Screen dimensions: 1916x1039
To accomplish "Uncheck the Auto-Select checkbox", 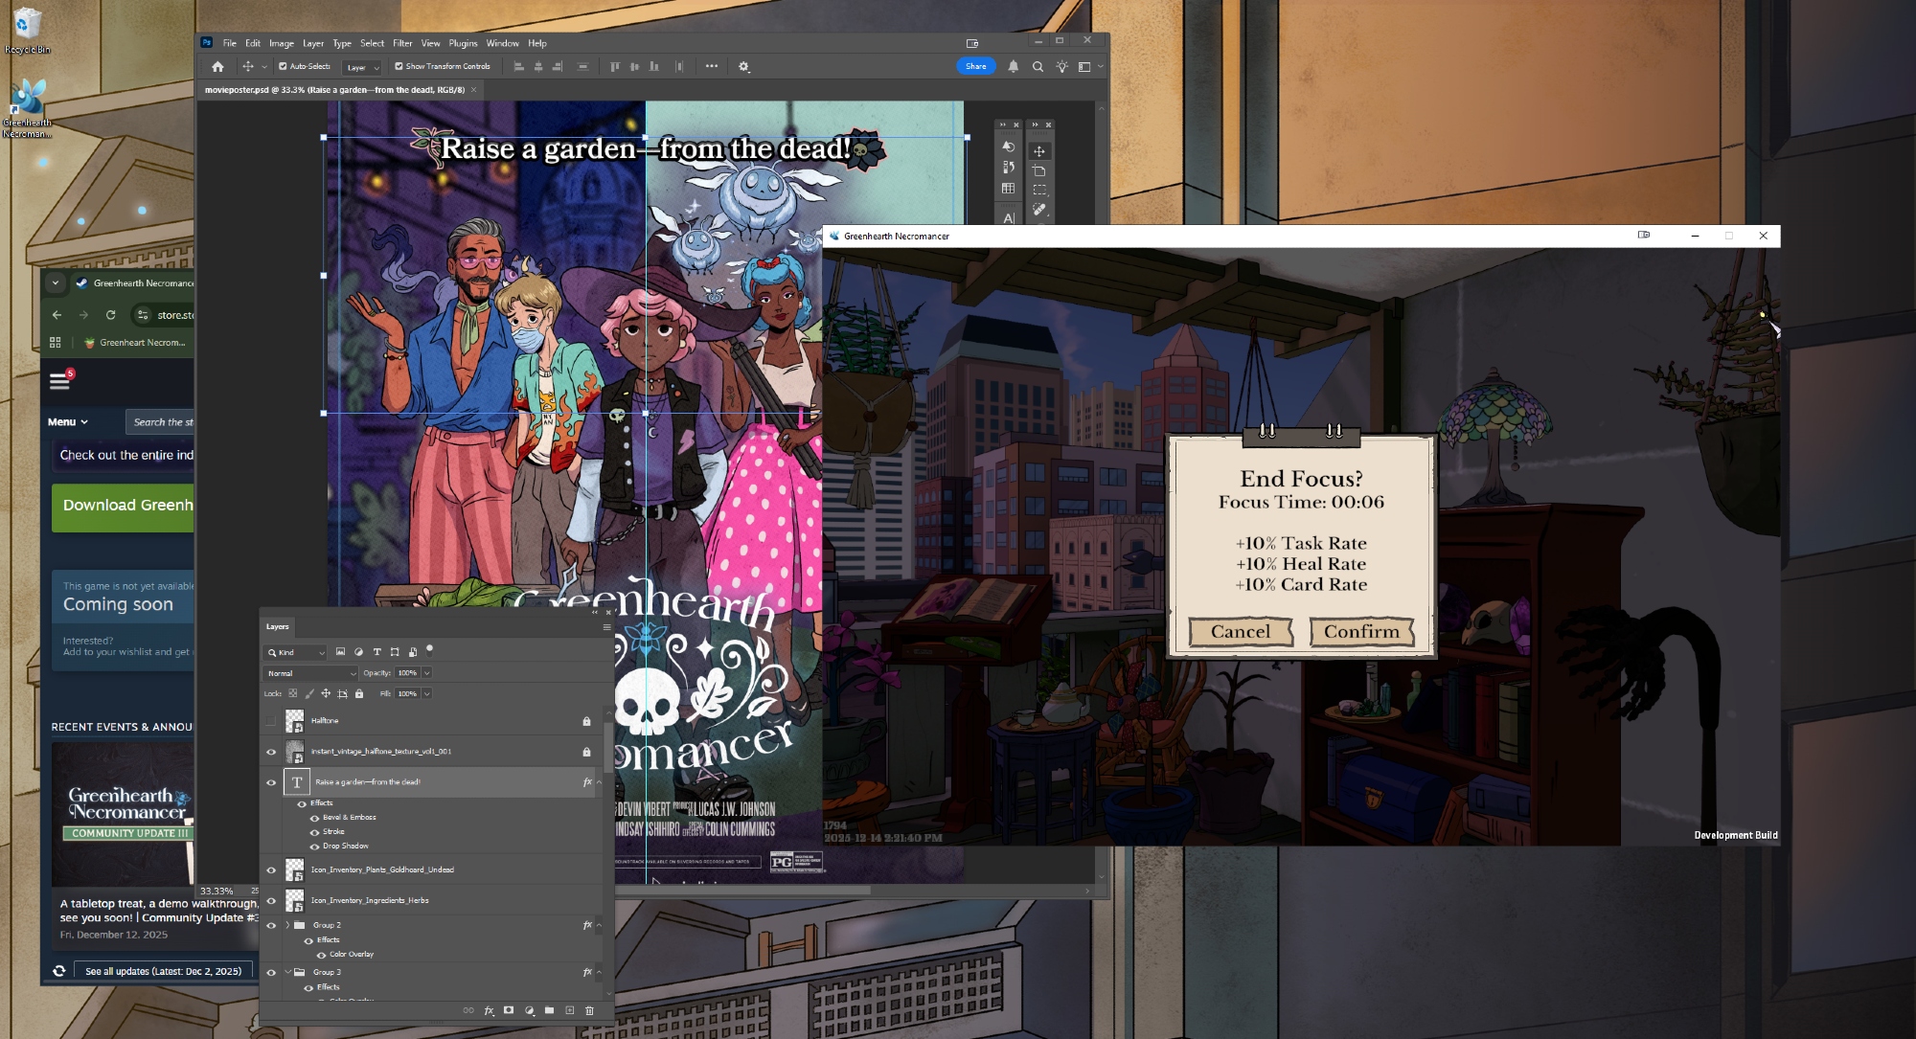I will coord(283,67).
